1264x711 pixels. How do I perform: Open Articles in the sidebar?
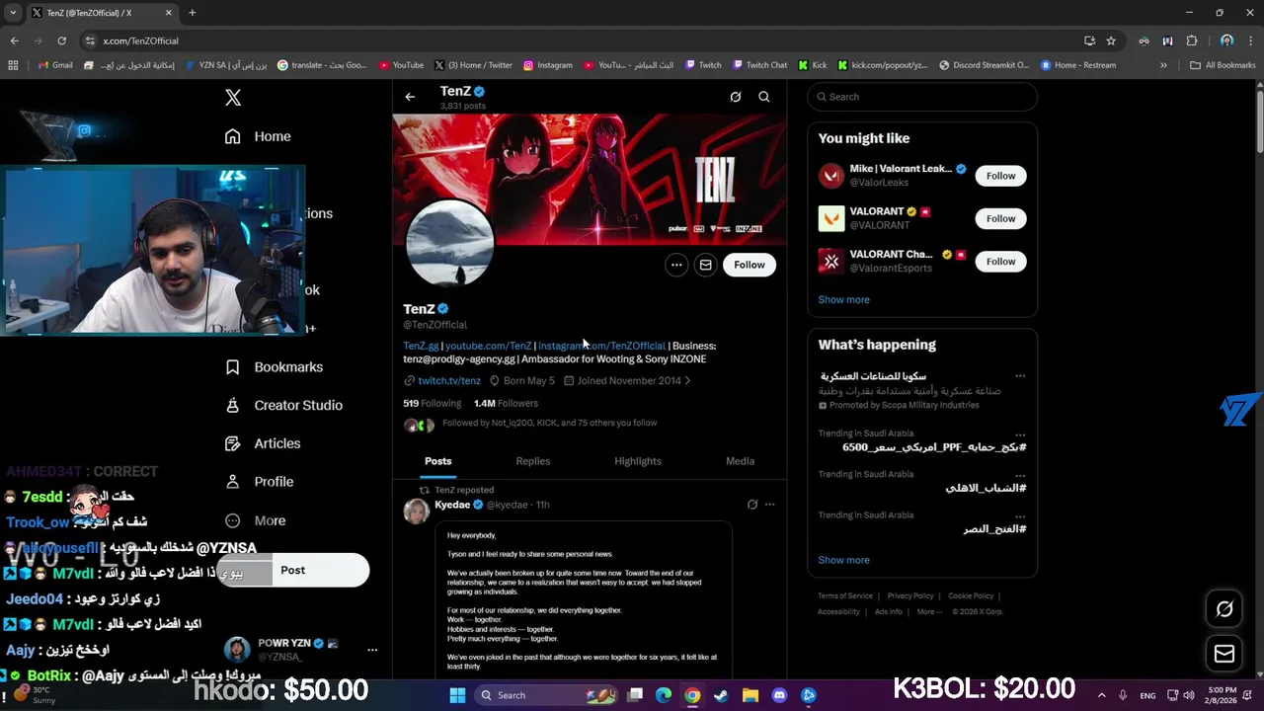263,443
